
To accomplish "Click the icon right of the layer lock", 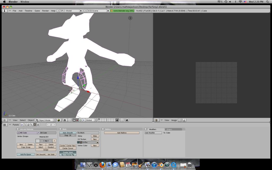I will point(122,120).
